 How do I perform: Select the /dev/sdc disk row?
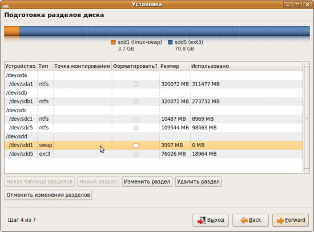[154, 111]
